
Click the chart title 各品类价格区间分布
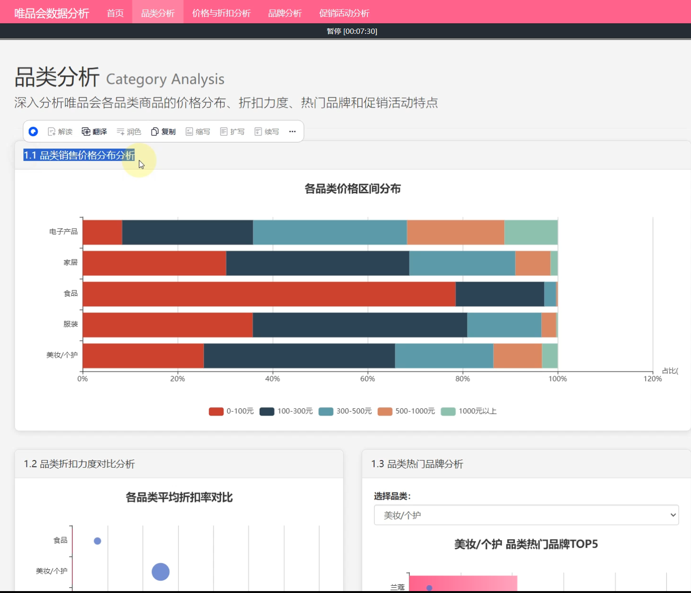coord(353,189)
